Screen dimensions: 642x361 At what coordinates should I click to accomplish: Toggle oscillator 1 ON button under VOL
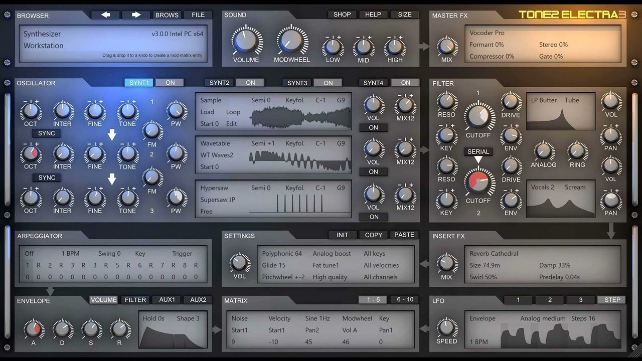click(374, 127)
